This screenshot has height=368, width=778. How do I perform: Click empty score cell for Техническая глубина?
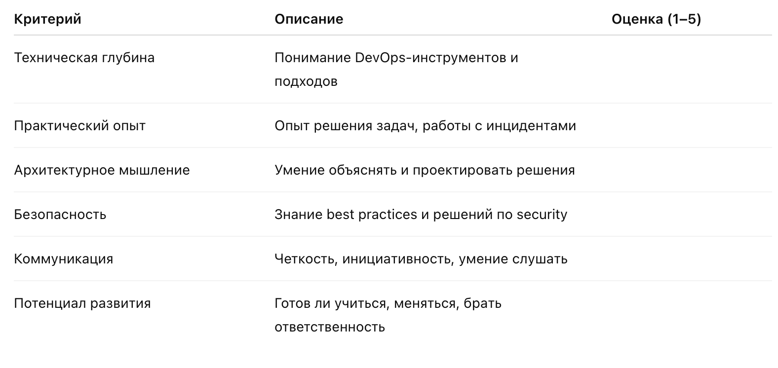[691, 69]
